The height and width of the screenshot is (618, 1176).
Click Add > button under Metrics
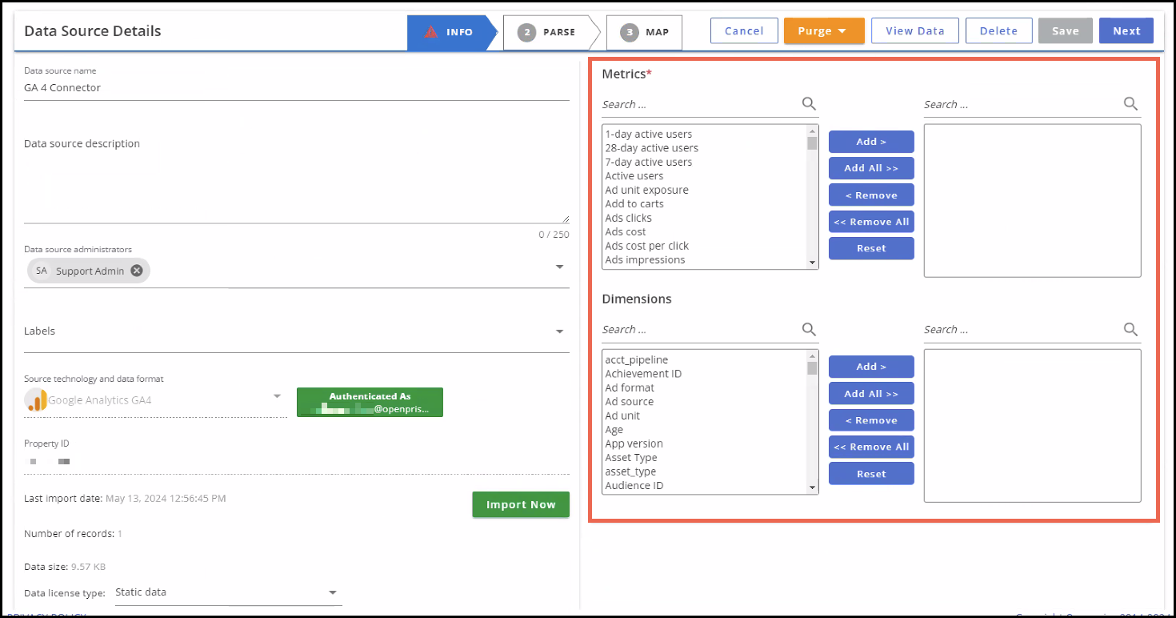[x=871, y=142]
